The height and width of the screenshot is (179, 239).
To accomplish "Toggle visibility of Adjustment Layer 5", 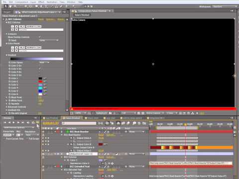I will click(43, 154).
